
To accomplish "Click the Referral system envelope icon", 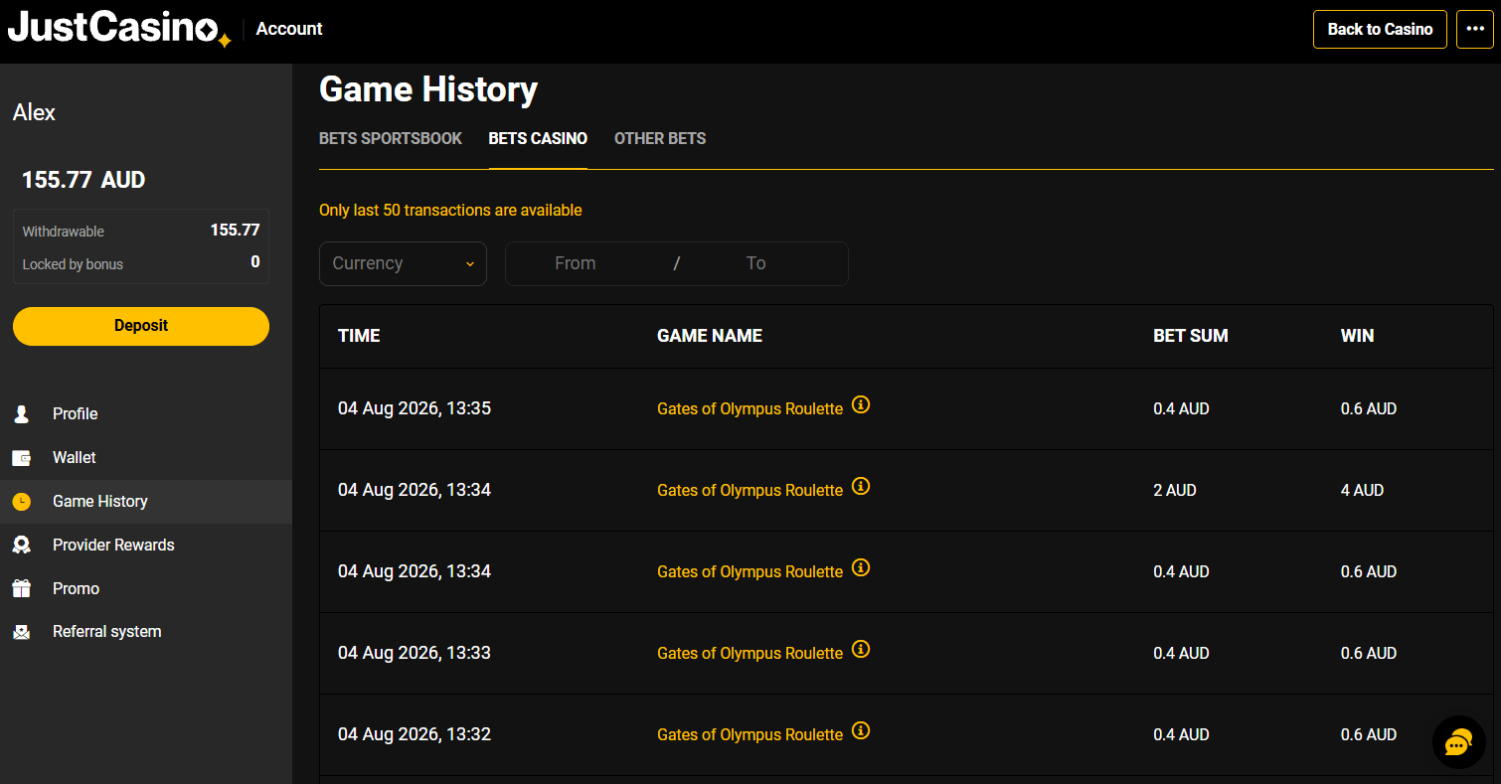I will click(21, 632).
